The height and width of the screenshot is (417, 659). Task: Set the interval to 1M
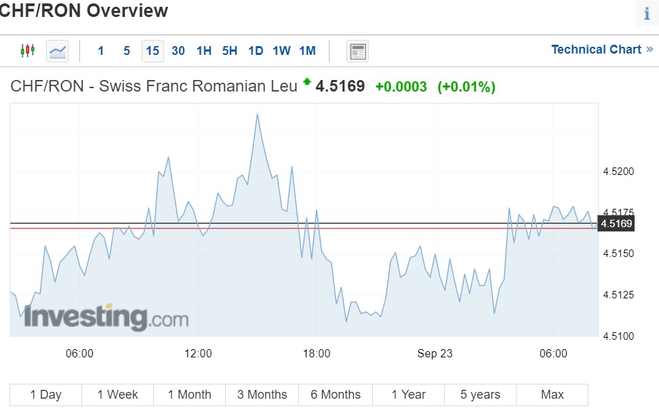pyautogui.click(x=307, y=51)
